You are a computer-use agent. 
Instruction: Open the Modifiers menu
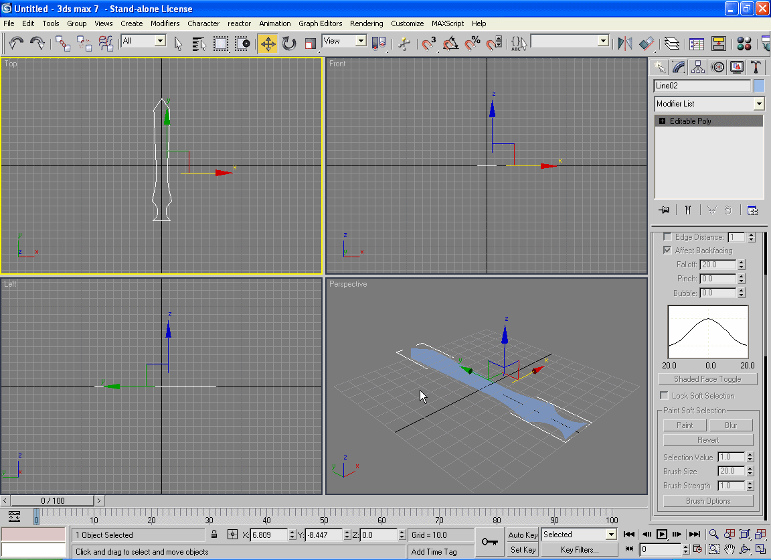point(165,23)
